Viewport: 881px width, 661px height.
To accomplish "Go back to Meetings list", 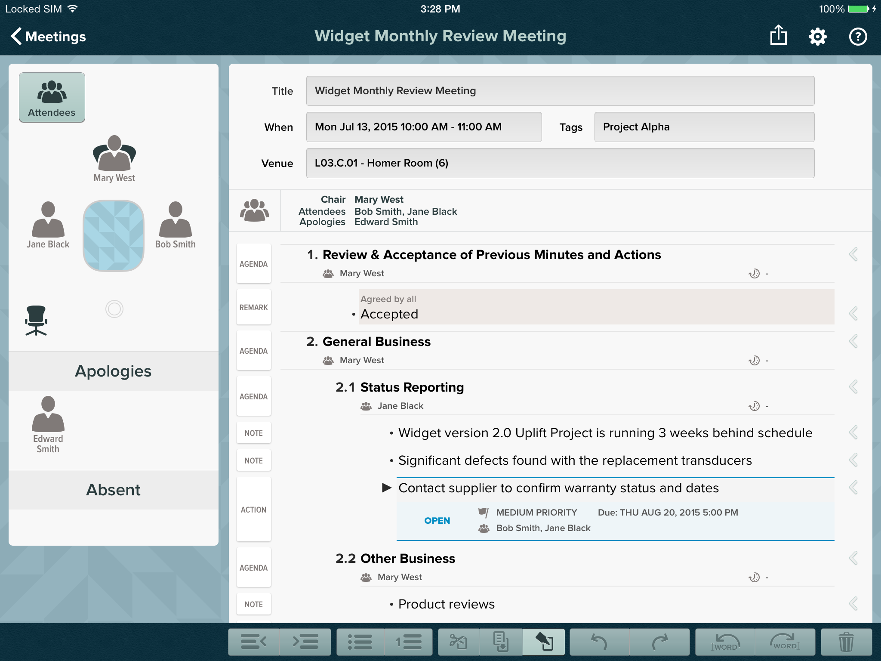I will tap(48, 37).
